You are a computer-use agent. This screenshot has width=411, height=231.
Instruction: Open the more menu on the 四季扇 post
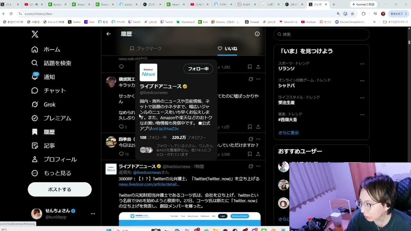point(258,139)
